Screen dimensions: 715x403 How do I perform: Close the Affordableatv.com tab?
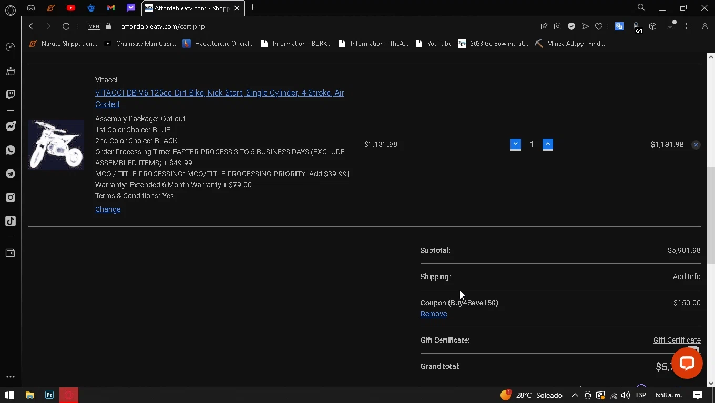click(237, 8)
